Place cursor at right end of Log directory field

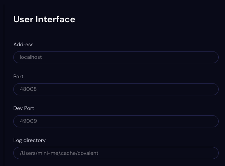coord(212,153)
